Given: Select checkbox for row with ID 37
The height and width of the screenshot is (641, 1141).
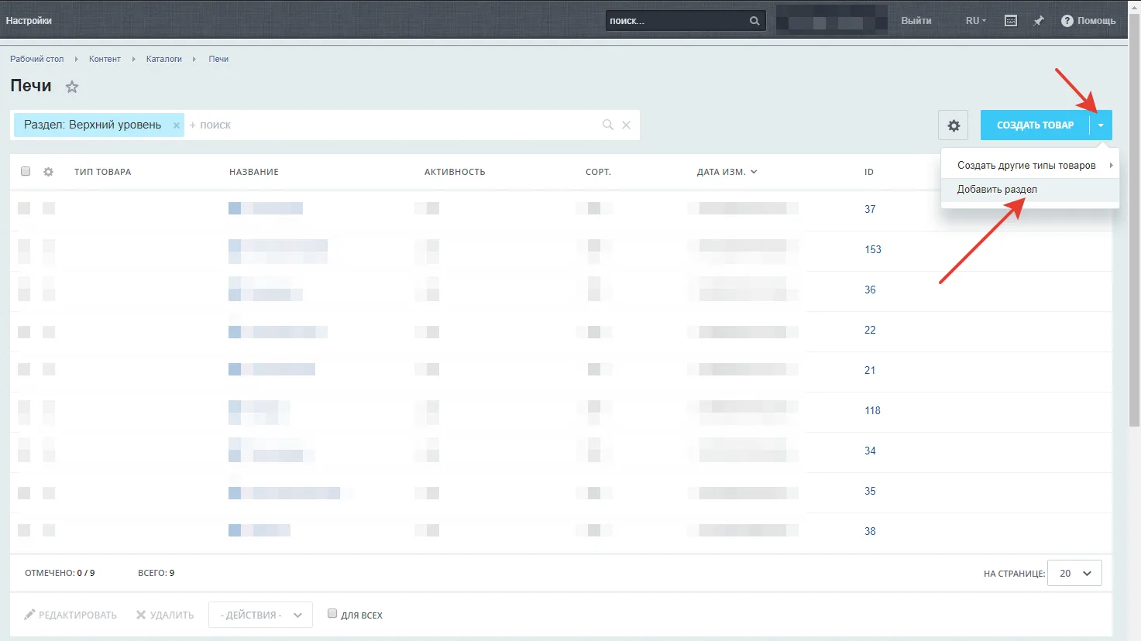Looking at the screenshot, I should 24,208.
